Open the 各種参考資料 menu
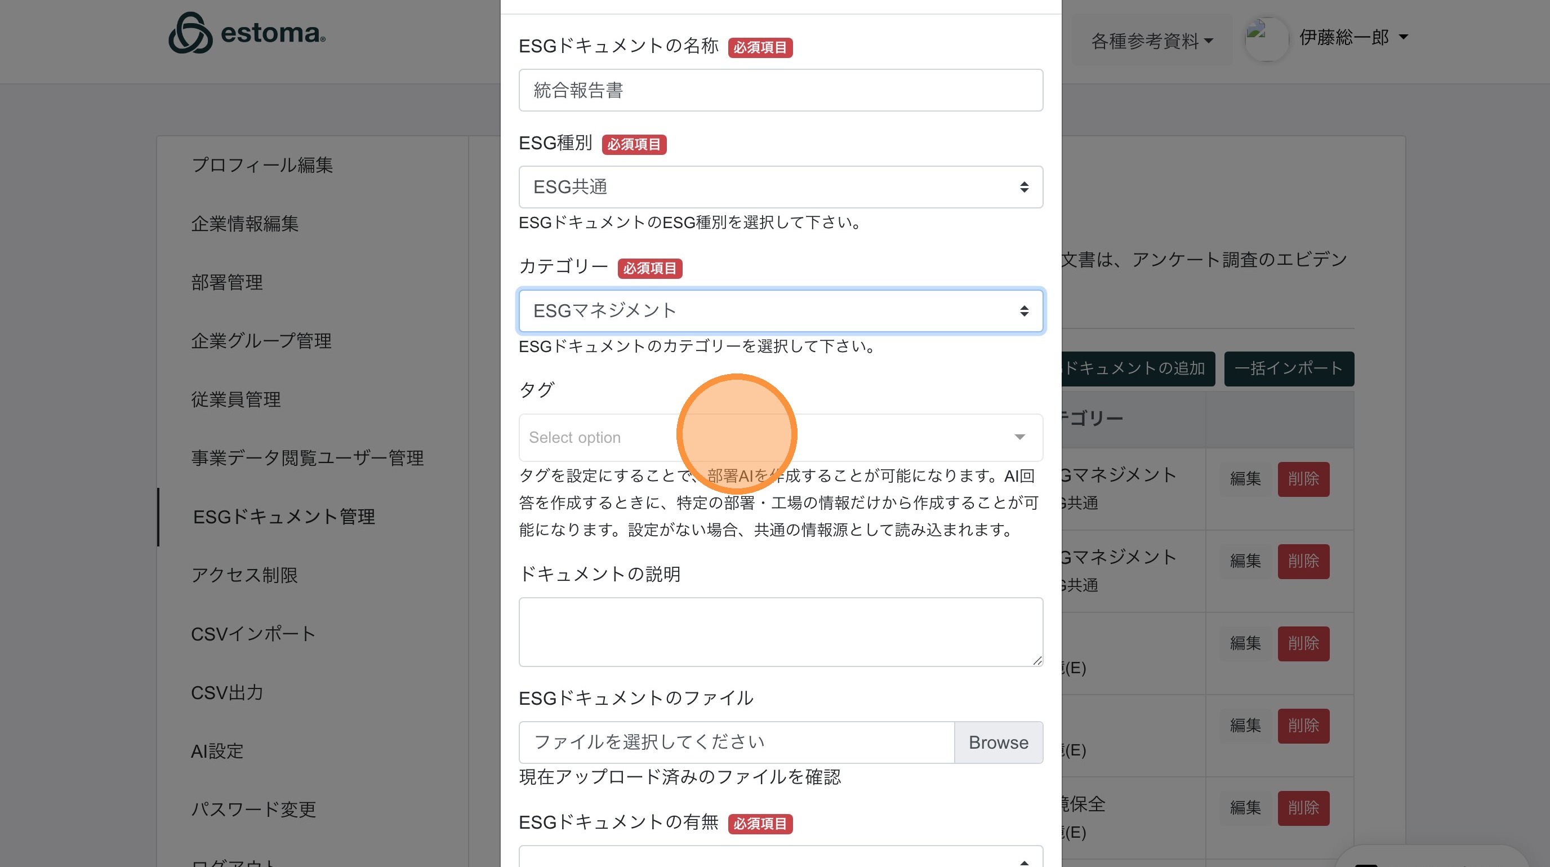1550x867 pixels. coord(1151,41)
